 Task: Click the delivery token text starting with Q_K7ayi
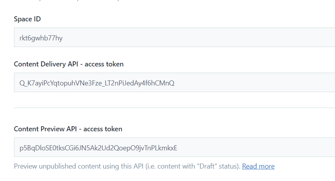click(96, 83)
